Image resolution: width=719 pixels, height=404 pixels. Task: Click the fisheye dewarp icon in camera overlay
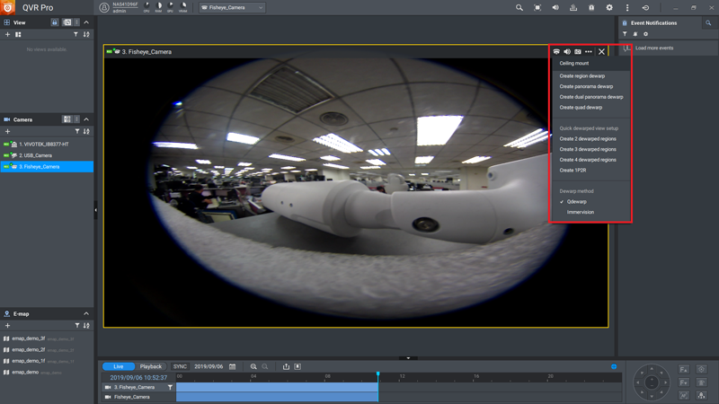(556, 52)
